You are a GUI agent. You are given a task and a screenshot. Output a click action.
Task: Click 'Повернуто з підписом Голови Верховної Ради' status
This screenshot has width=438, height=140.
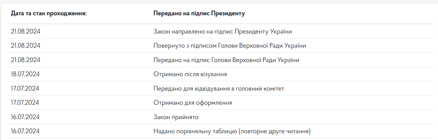[x=229, y=46]
